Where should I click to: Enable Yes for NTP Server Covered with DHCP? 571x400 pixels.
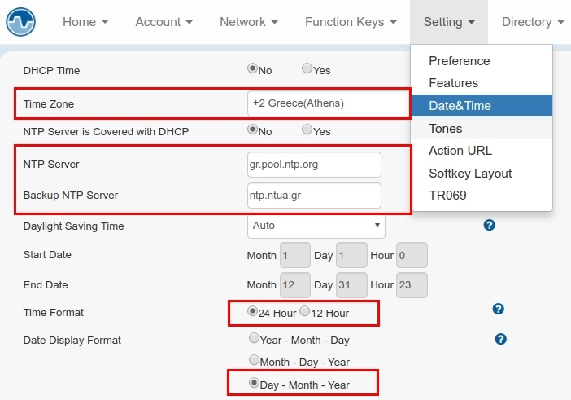point(307,130)
